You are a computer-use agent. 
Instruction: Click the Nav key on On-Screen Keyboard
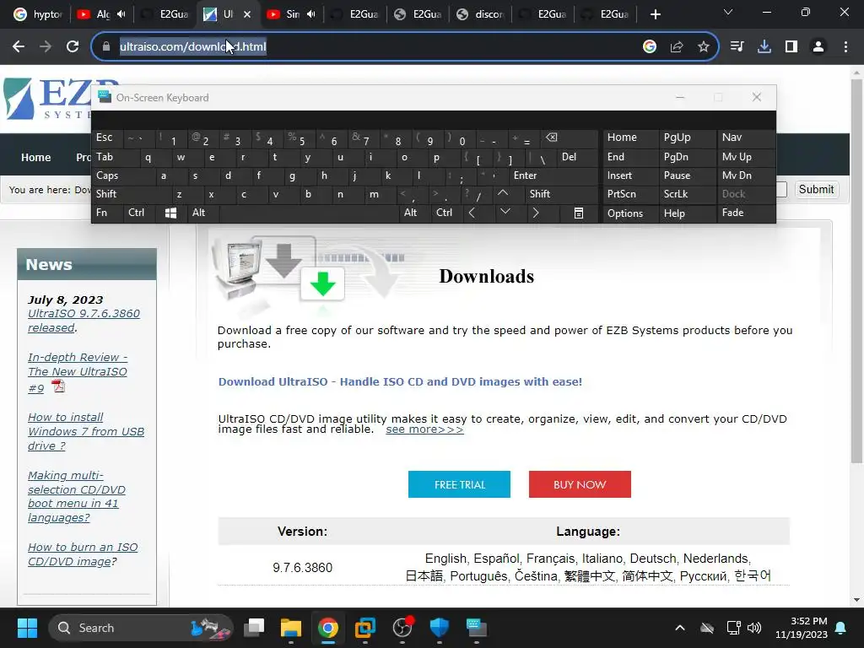[x=732, y=138]
